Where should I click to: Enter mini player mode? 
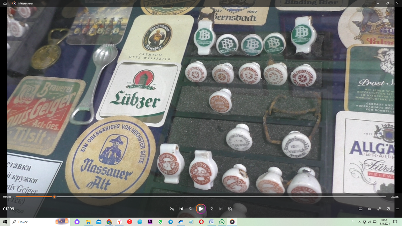388,209
